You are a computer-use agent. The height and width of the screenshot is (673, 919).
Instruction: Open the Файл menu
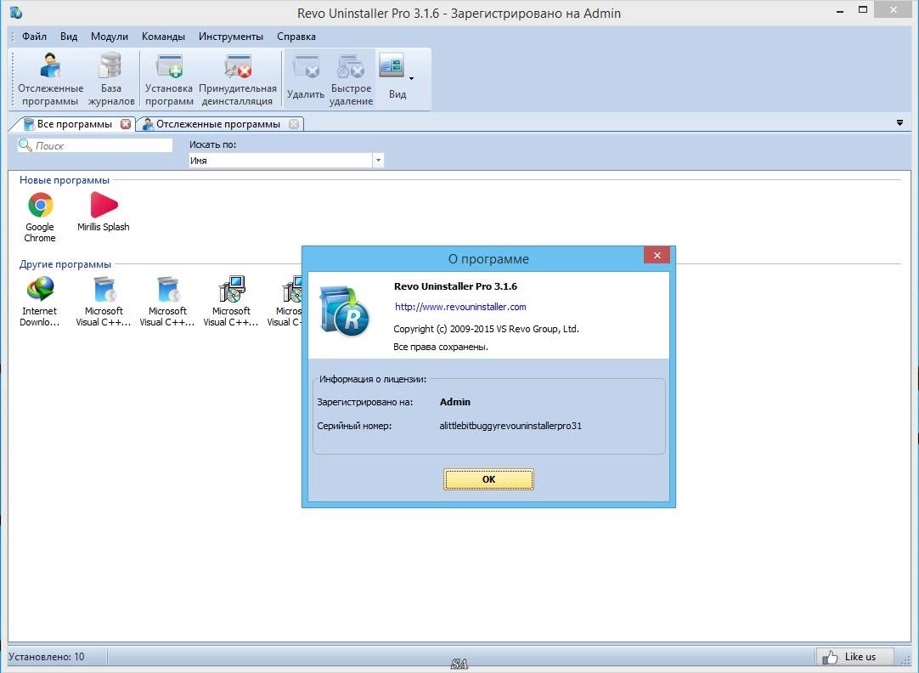(34, 37)
